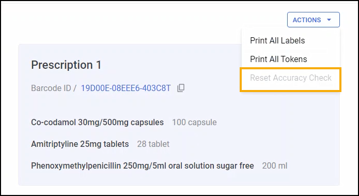Copy the barcode ID to clipboard
The height and width of the screenshot is (196, 359).
pos(181,88)
